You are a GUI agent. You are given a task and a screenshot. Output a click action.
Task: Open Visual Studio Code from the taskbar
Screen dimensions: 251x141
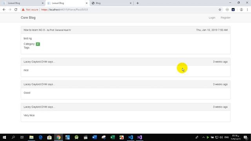click(x=131, y=137)
